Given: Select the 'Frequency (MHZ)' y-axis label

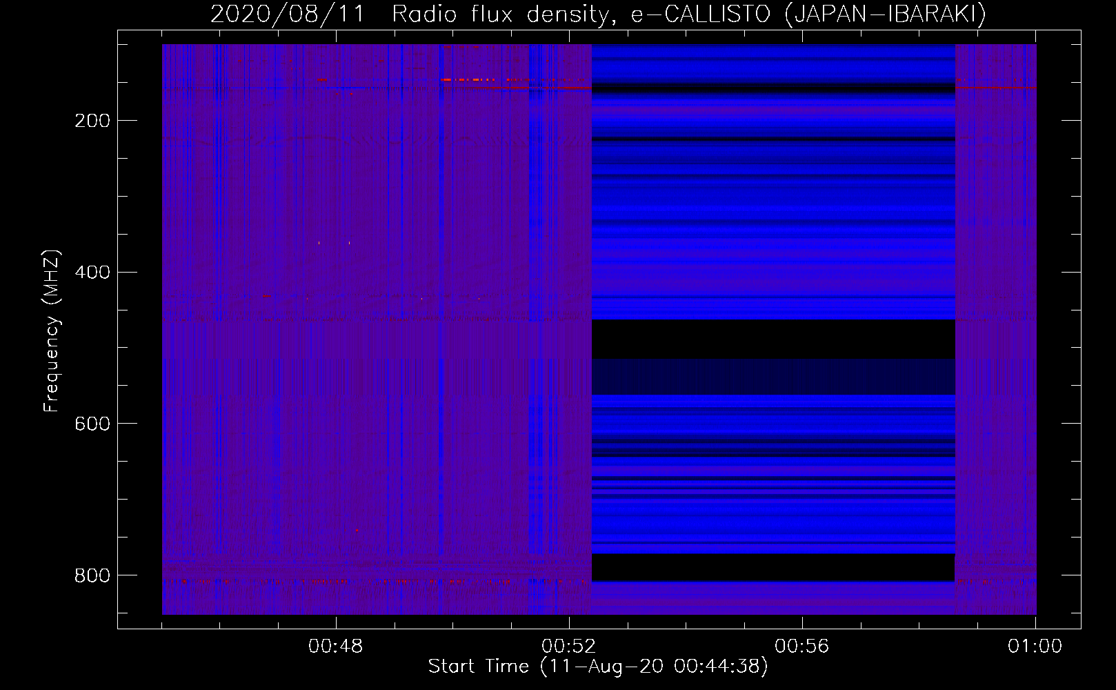Looking at the screenshot, I should click(x=52, y=331).
